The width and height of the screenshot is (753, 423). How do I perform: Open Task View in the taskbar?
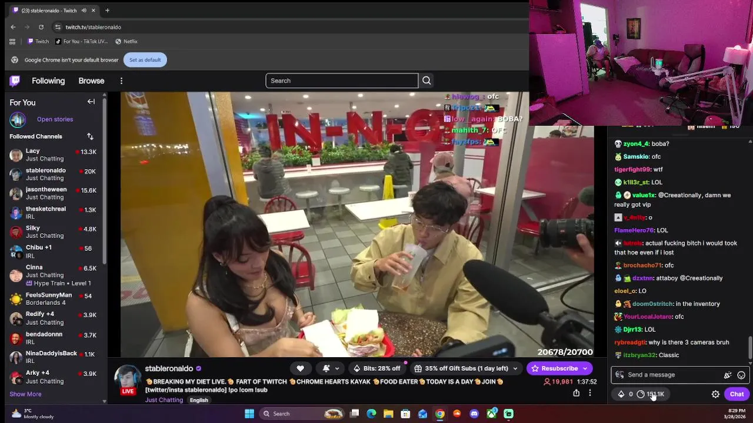pyautogui.click(x=354, y=414)
